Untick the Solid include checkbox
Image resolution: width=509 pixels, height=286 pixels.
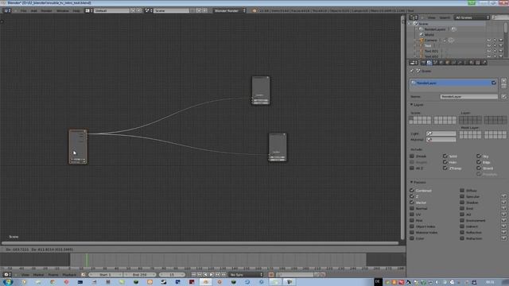click(x=445, y=156)
